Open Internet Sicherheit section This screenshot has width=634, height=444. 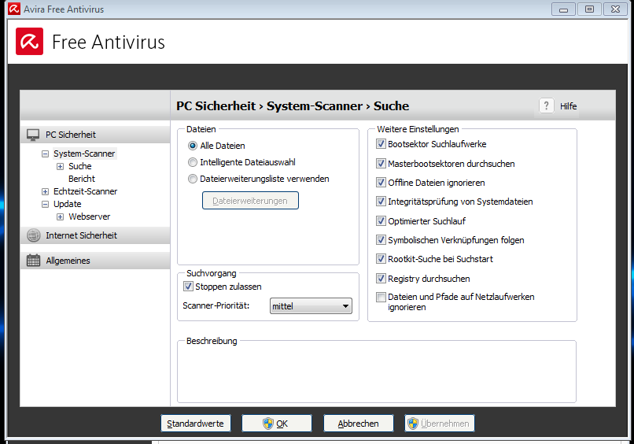95,235
